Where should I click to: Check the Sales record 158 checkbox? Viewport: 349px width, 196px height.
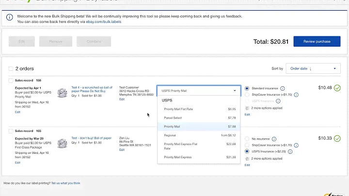(x=11, y=80)
